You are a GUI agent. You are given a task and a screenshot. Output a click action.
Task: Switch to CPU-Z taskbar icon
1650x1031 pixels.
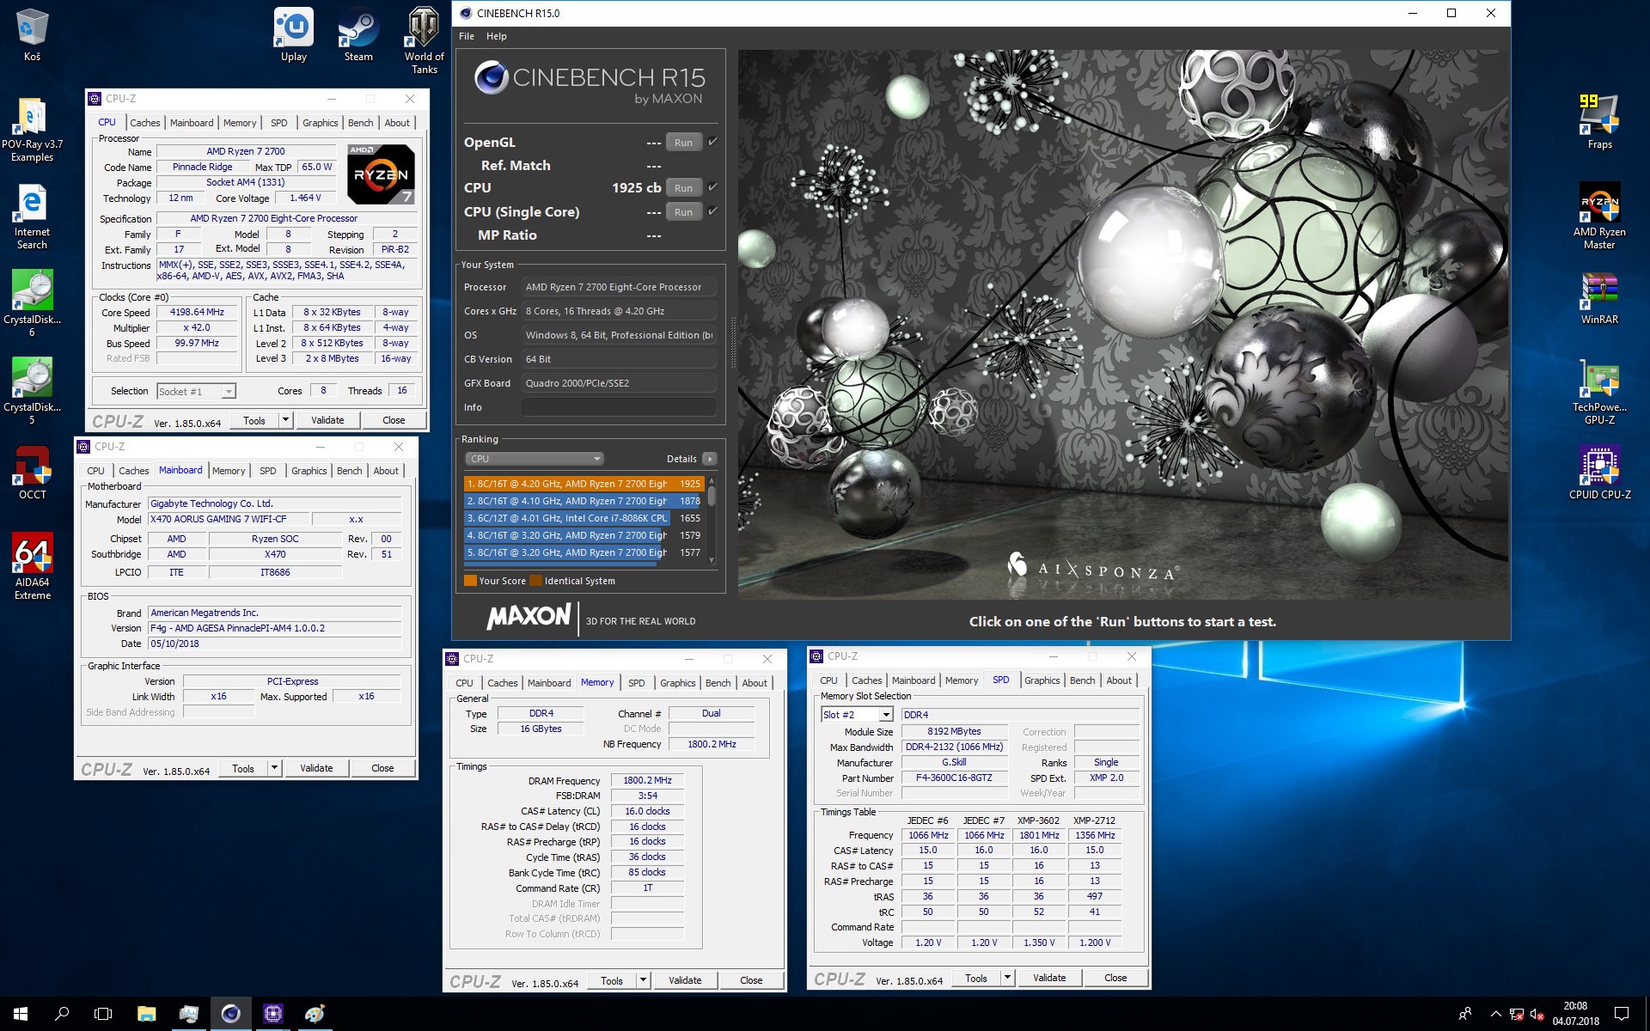[272, 1014]
